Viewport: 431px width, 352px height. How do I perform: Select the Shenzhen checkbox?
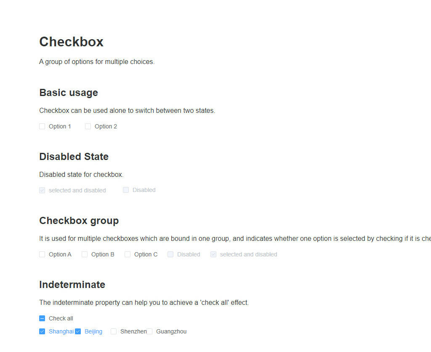tap(114, 331)
